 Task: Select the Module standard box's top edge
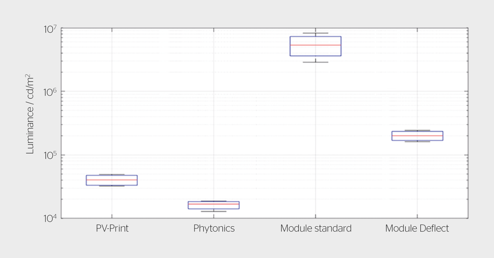click(x=316, y=36)
